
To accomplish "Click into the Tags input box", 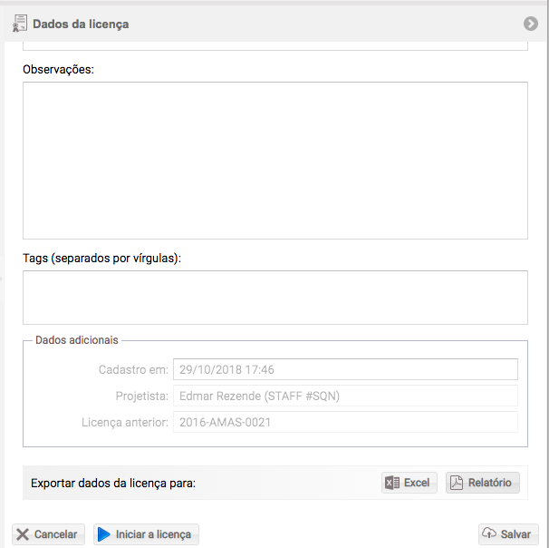I will (x=275, y=298).
